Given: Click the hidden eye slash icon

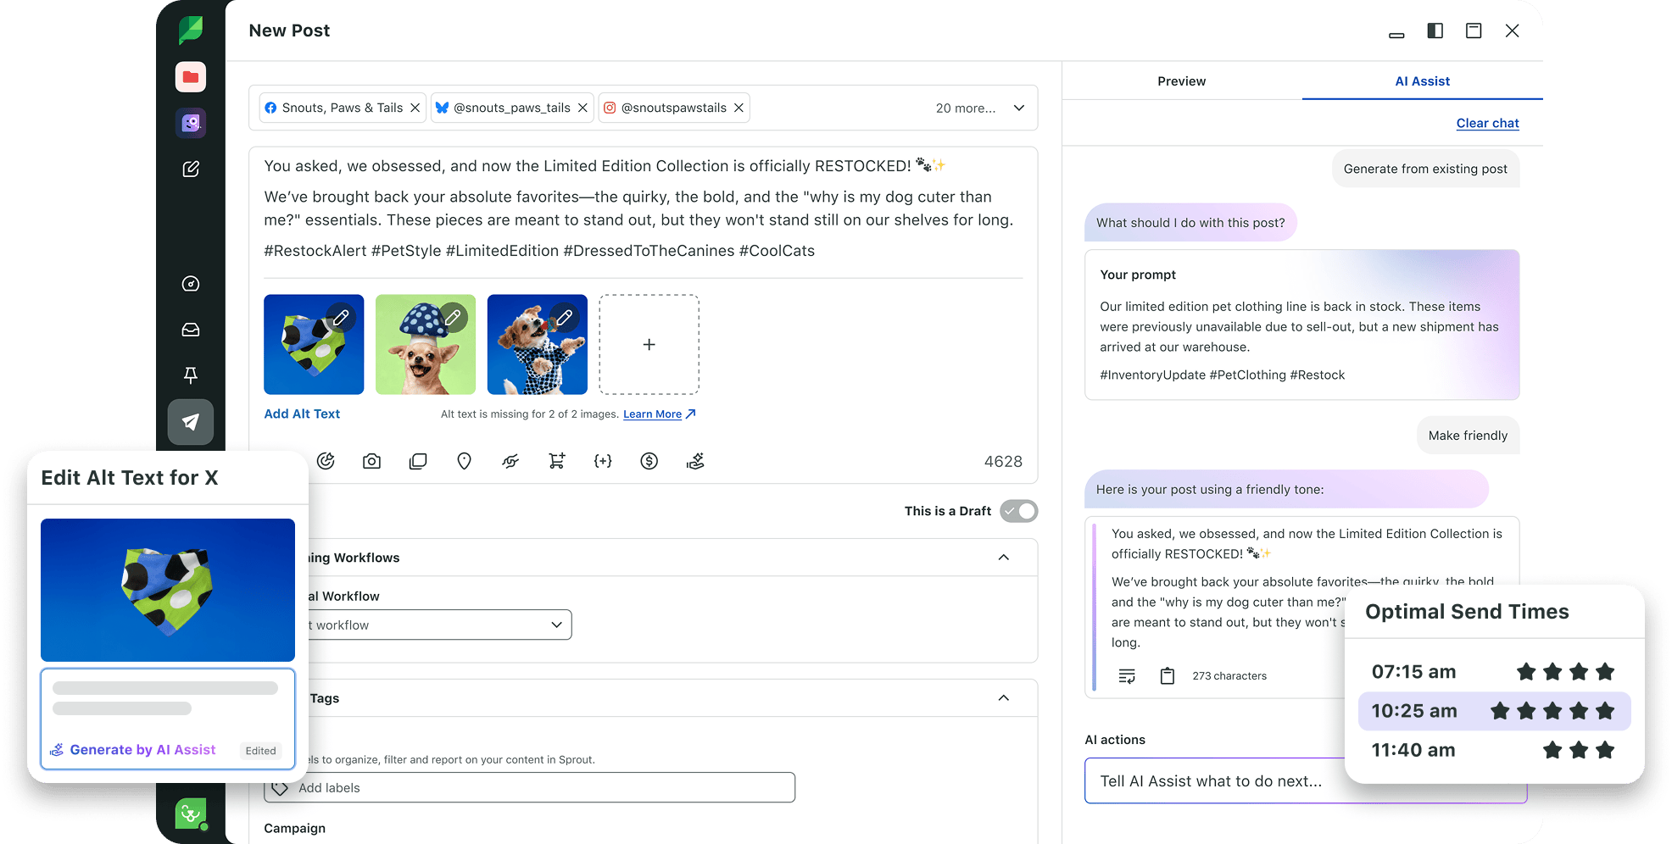Looking at the screenshot, I should pyautogui.click(x=510, y=461).
